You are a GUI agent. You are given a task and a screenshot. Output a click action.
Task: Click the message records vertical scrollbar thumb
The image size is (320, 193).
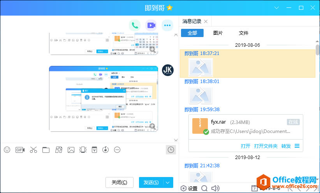pyautogui.click(x=317, y=50)
